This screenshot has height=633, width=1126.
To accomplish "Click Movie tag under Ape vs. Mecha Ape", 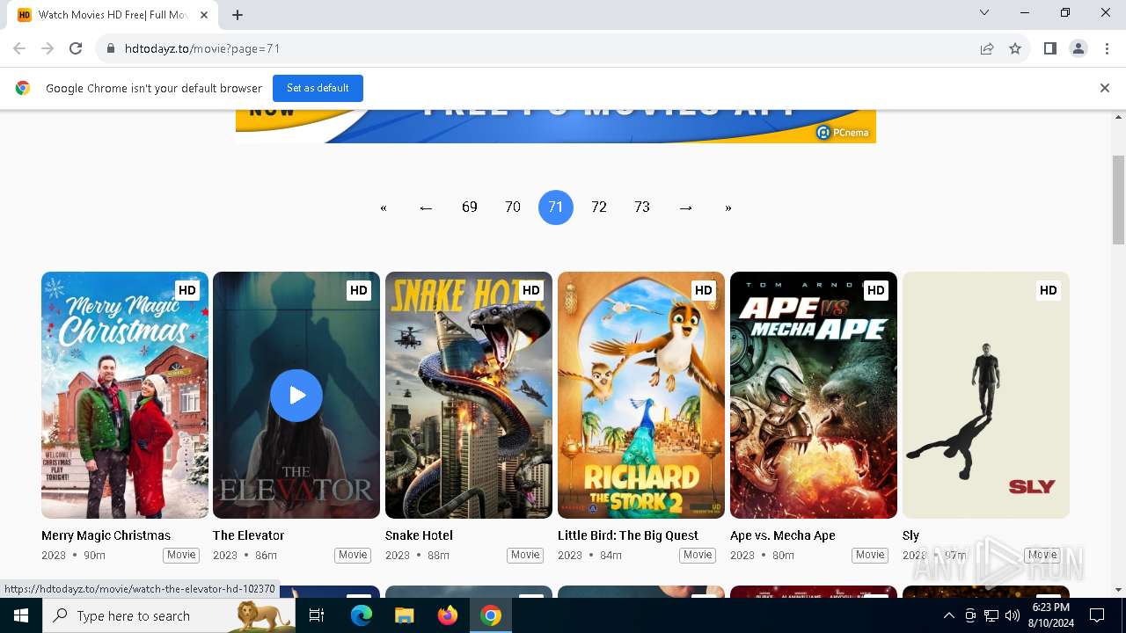I will pyautogui.click(x=870, y=555).
